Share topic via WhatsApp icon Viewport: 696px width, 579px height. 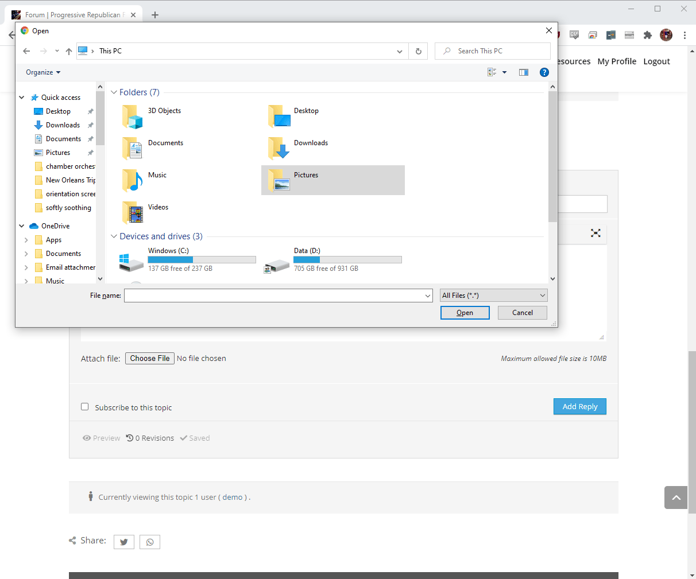pyautogui.click(x=150, y=542)
